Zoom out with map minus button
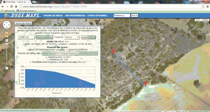The image size is (210, 112). pos(7,68)
